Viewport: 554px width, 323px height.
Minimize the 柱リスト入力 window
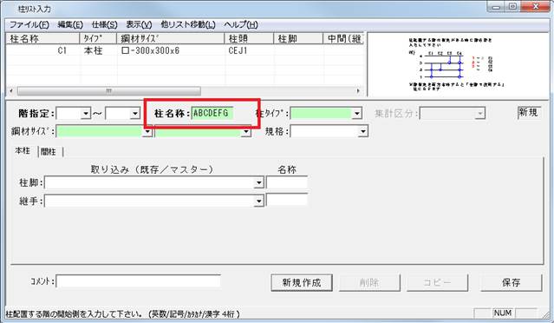tap(497, 7)
